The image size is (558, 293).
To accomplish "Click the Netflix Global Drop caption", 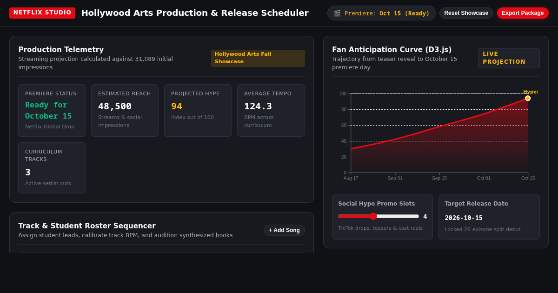I will [50, 127].
